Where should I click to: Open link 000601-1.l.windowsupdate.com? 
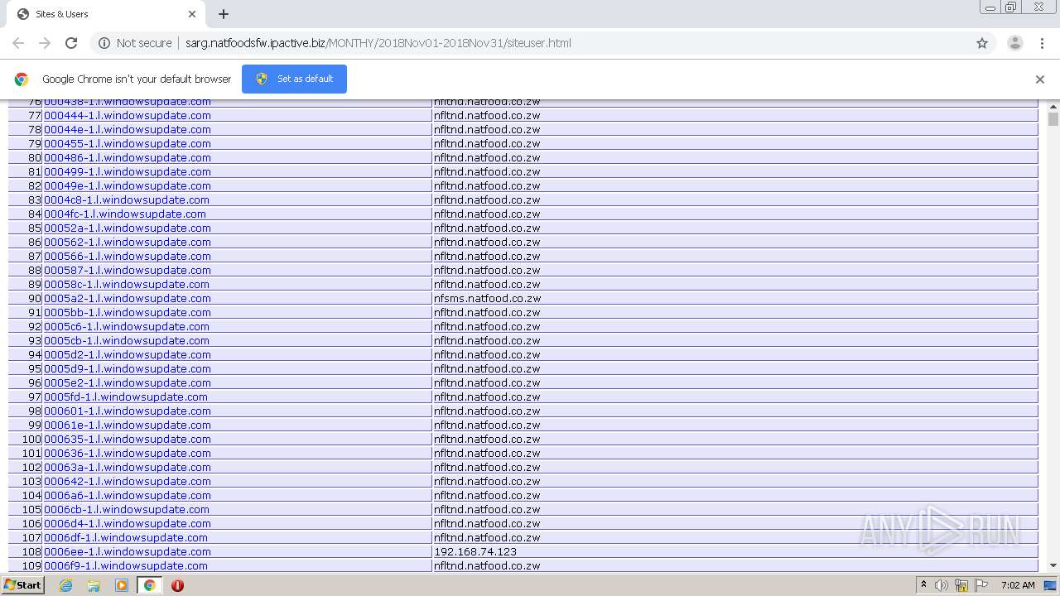pyautogui.click(x=128, y=411)
